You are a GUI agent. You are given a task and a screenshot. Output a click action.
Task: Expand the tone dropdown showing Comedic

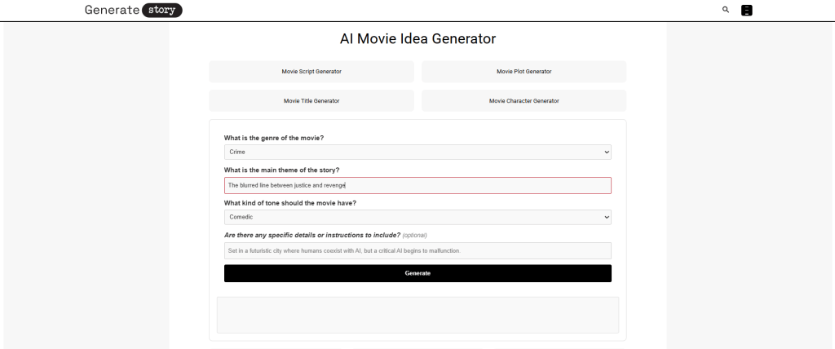click(417, 218)
